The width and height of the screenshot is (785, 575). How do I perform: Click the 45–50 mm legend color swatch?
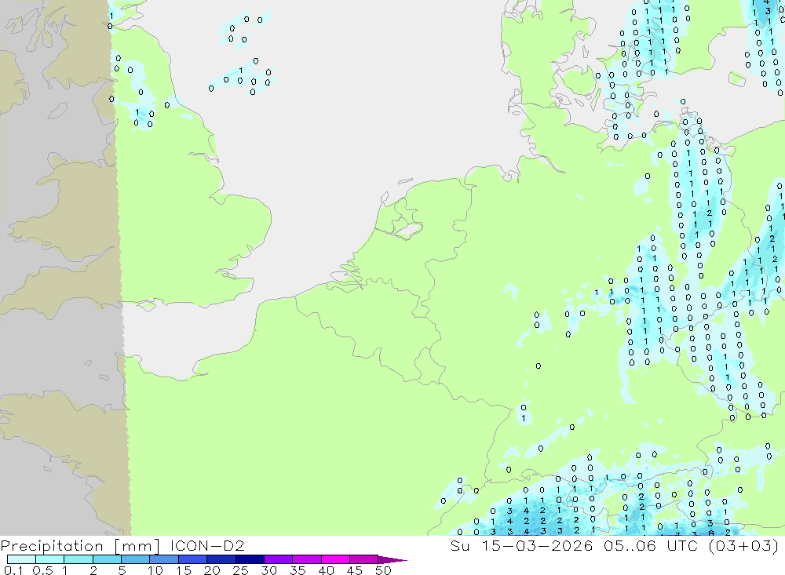[x=364, y=559]
